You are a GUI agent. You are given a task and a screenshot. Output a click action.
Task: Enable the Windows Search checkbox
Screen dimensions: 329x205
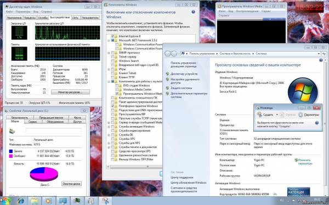112,61
